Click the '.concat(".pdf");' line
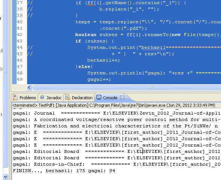This screenshot has height=180, width=221. pos(123,28)
